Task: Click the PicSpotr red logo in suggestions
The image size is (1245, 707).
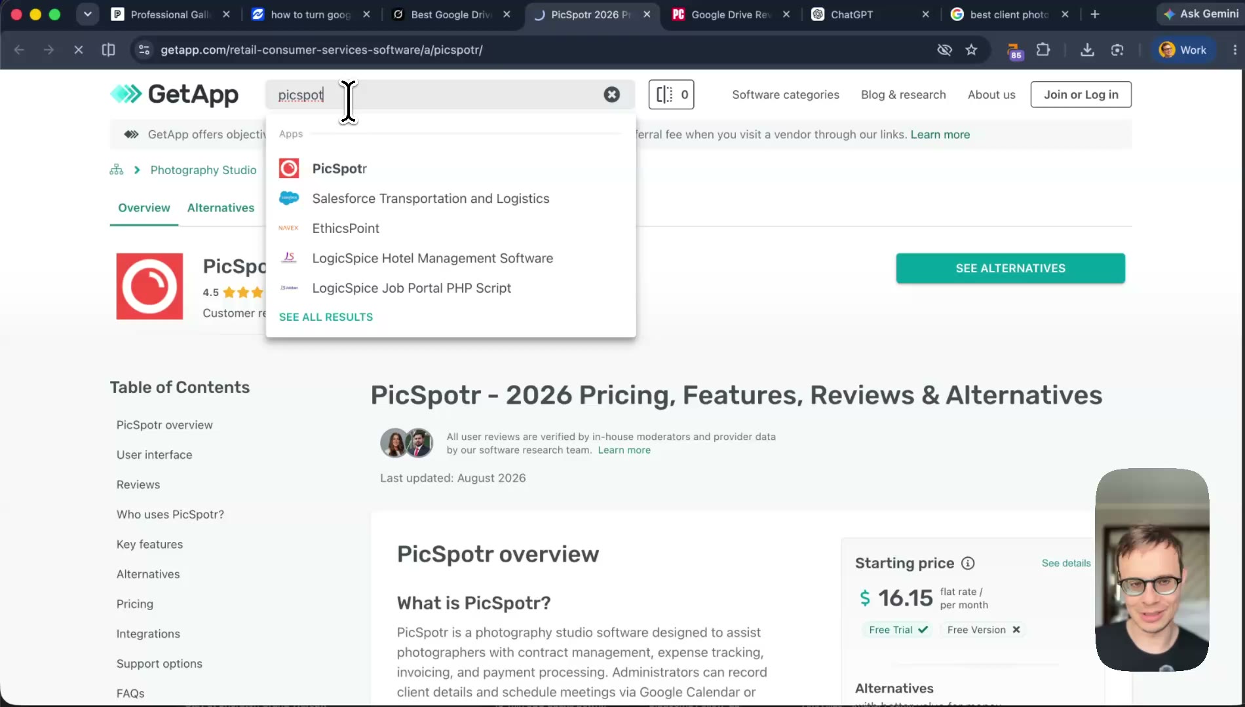Action: click(x=289, y=168)
